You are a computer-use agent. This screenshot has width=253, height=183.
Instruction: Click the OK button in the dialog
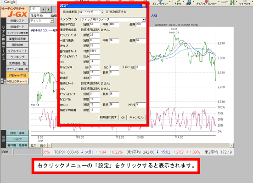click(123, 117)
